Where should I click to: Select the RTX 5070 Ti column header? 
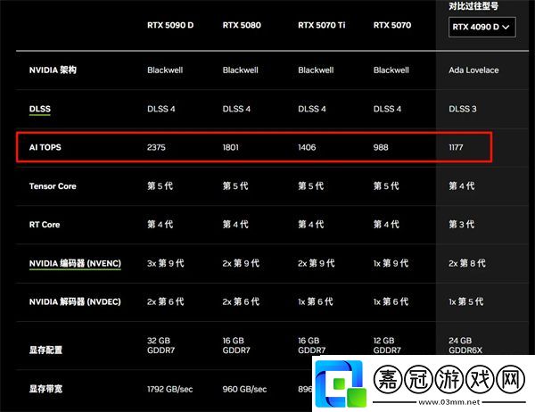coord(321,25)
